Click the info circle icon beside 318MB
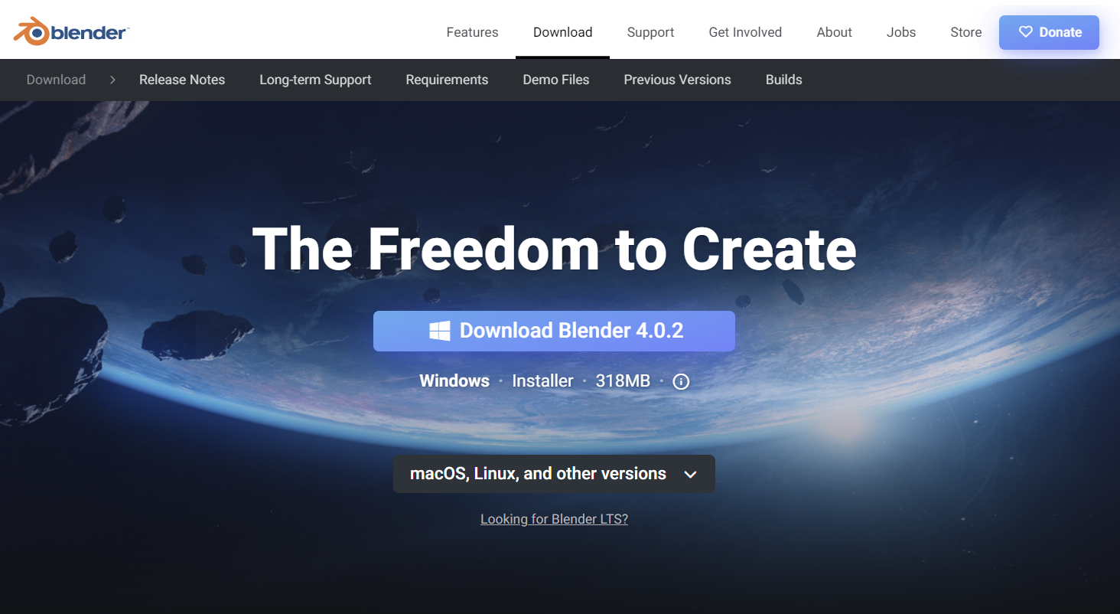Screen dimensions: 1120x614 tap(681, 381)
